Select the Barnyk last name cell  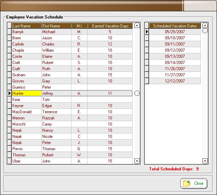(x=26, y=32)
